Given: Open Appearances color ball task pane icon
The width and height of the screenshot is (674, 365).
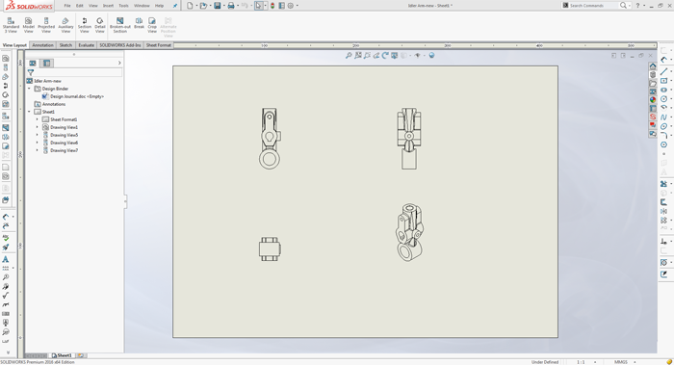Looking at the screenshot, I should [x=653, y=100].
